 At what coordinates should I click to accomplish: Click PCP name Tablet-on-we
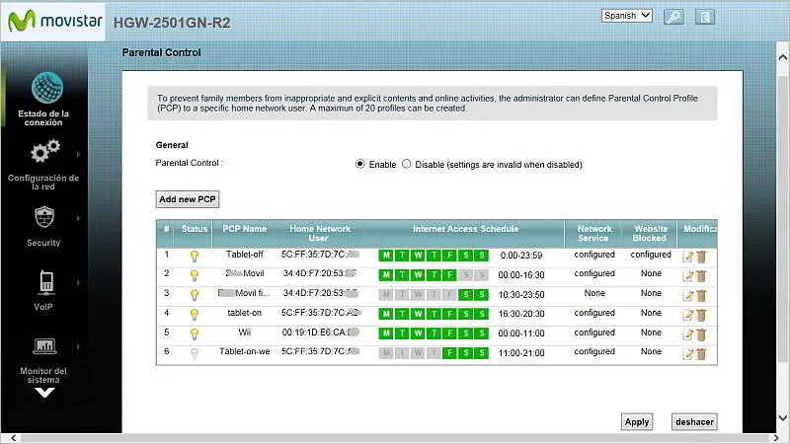tap(244, 351)
